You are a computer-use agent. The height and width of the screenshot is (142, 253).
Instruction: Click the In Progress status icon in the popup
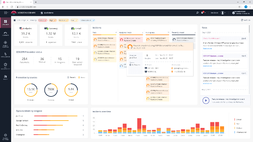(x=131, y=65)
